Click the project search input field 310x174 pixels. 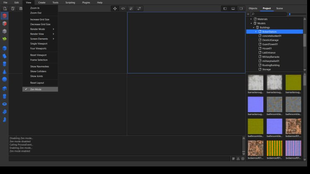(x=269, y=14)
